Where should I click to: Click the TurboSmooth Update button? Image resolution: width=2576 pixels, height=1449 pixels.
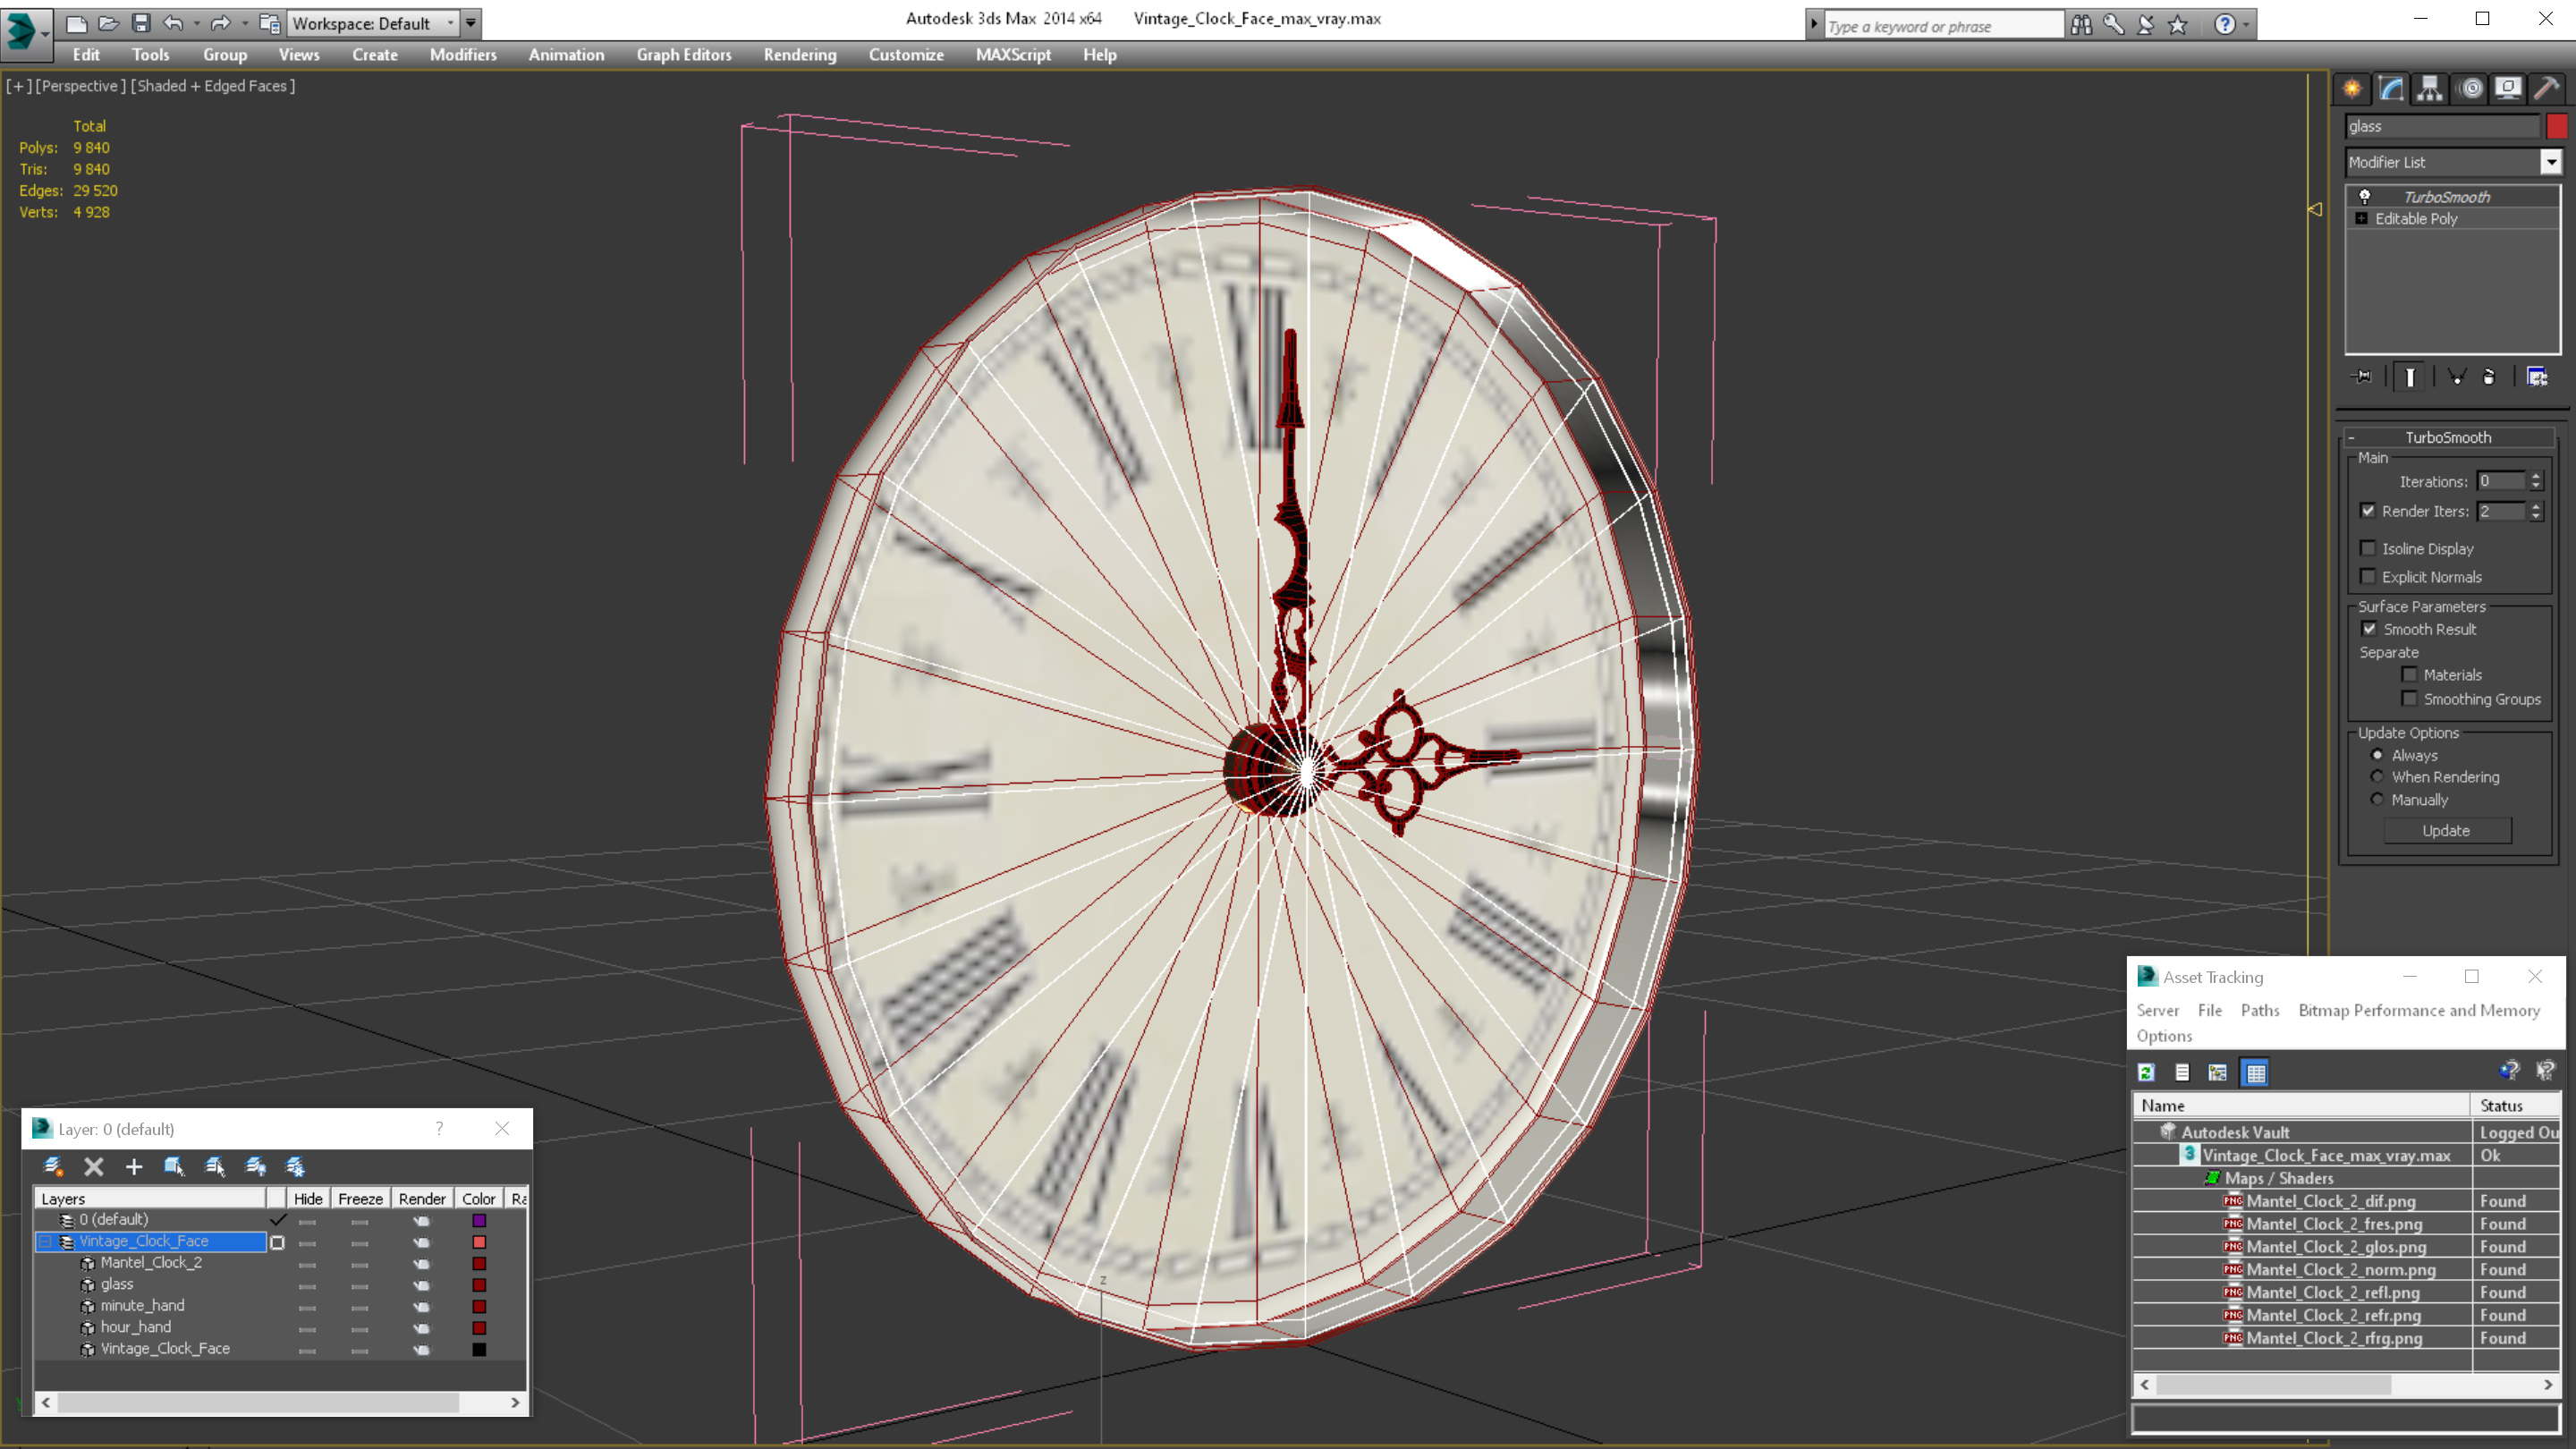(x=2446, y=830)
